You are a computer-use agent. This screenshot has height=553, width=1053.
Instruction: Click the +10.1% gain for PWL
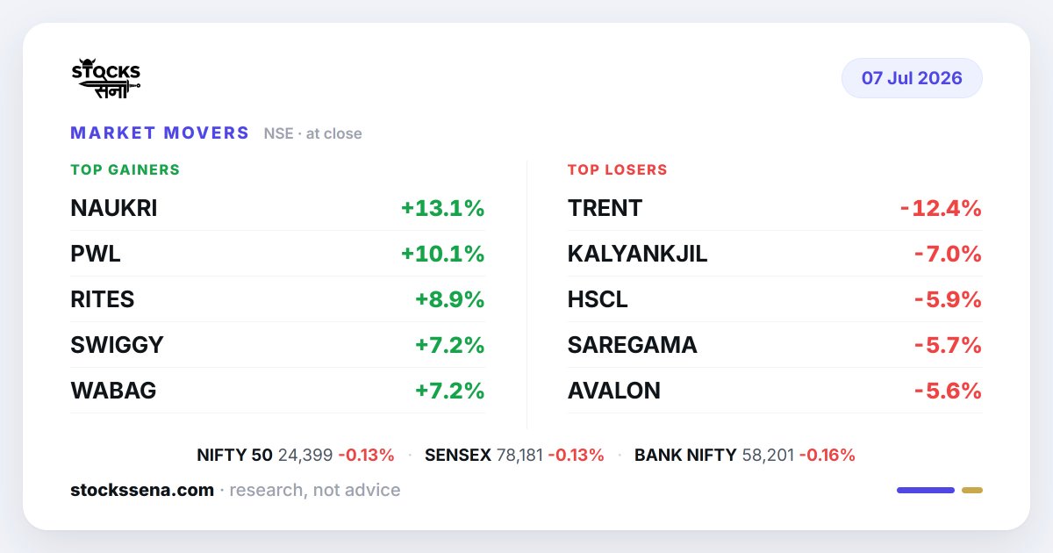(443, 255)
